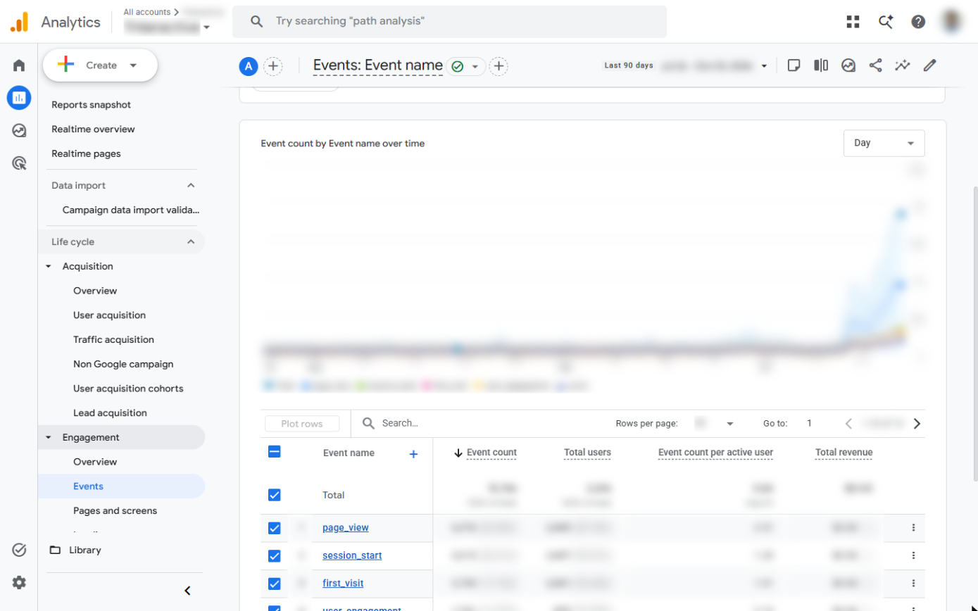Collapse the Life cycle section
978x611 pixels.
tap(190, 242)
